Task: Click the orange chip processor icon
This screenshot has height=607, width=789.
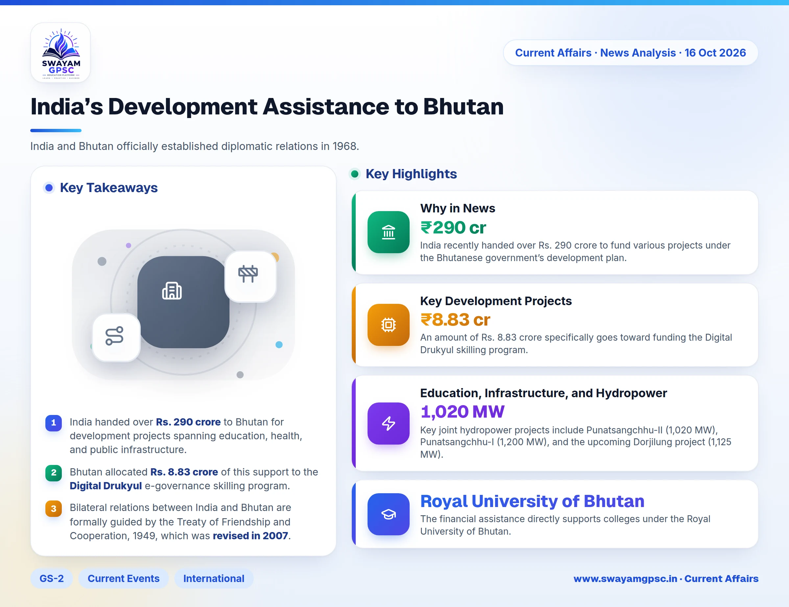Action: tap(388, 325)
